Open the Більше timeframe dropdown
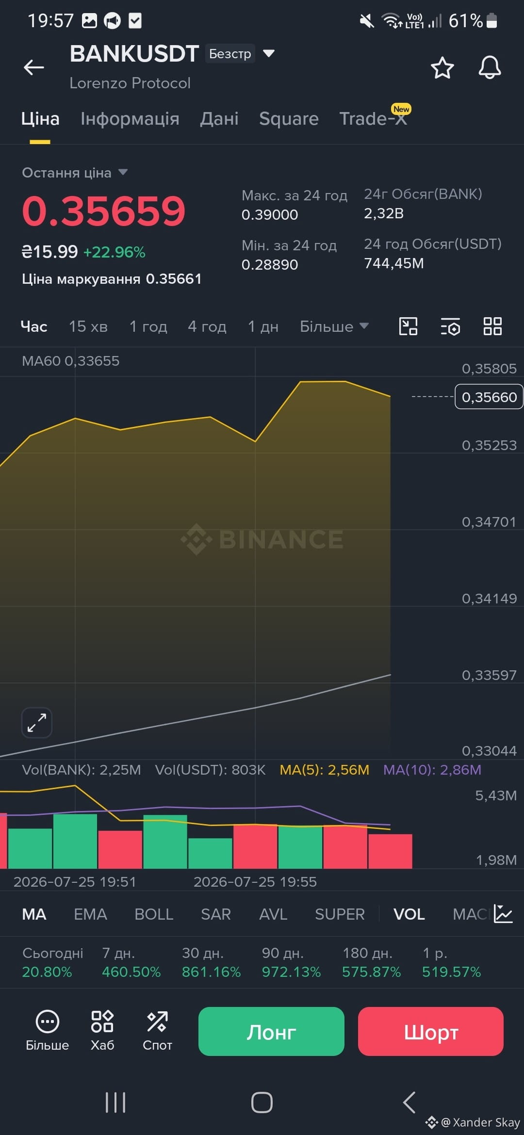This screenshot has height=1135, width=524. [x=334, y=326]
